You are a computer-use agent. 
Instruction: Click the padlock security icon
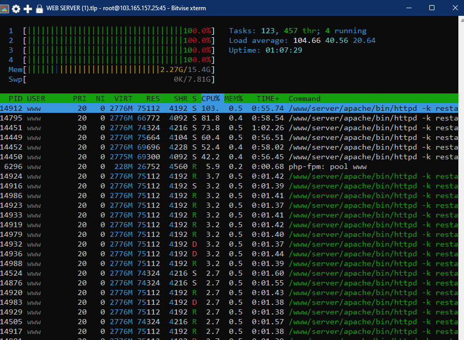click(x=39, y=8)
